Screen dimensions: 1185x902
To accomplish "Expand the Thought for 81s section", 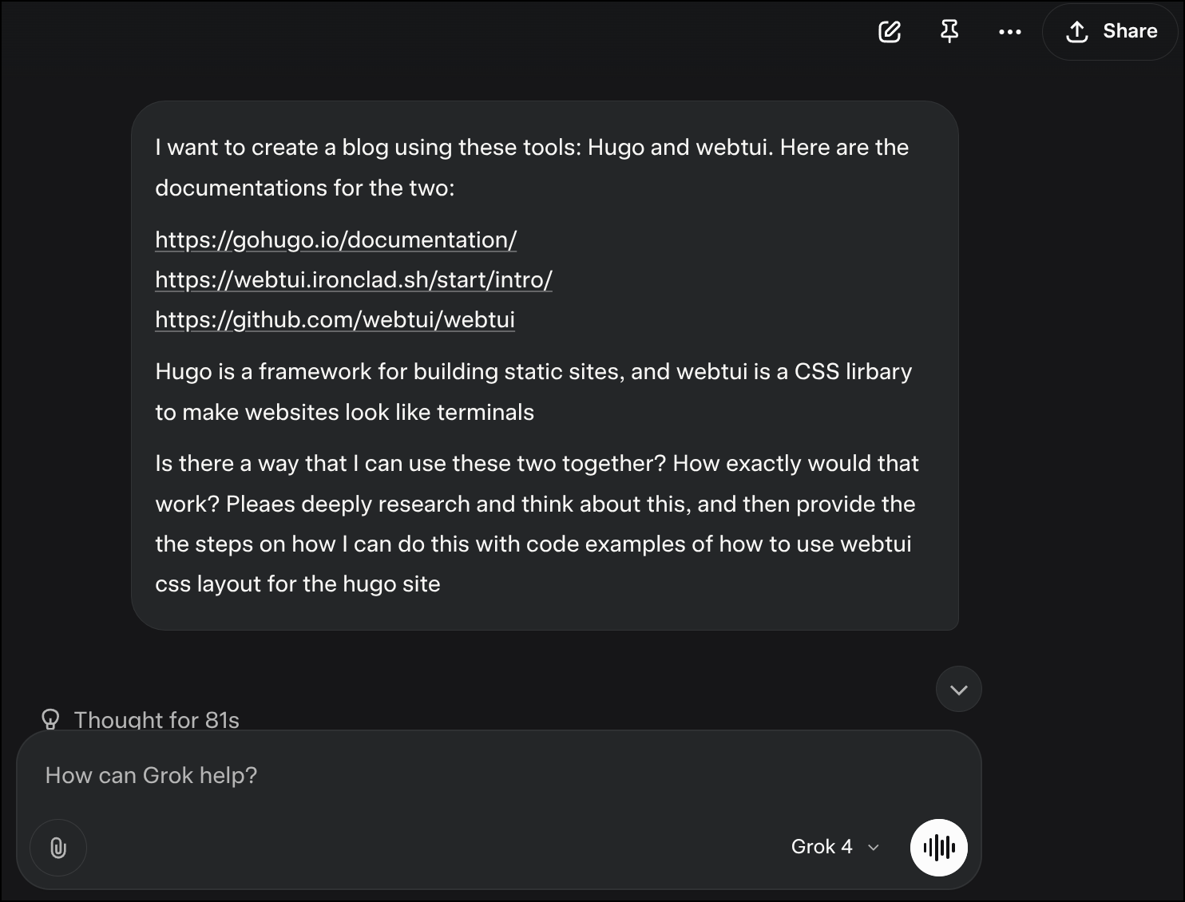I will 157,719.
